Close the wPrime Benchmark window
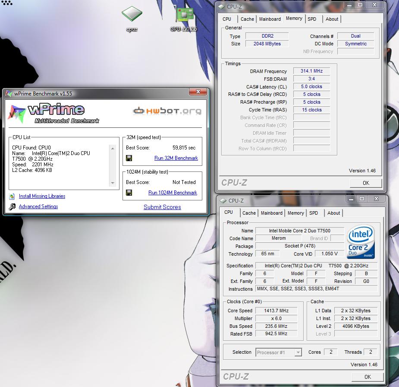Screen dimensions: 399x387 click(198, 92)
